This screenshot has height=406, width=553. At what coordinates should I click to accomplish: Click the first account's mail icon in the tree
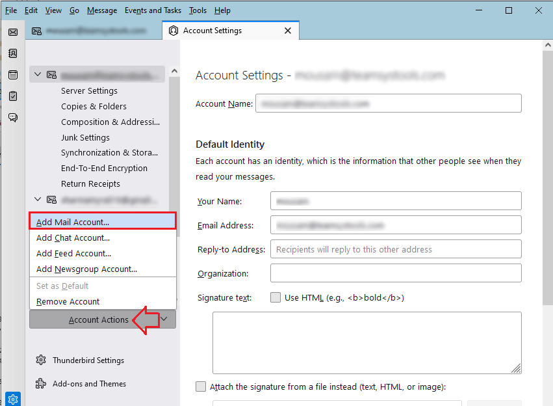pyautogui.click(x=51, y=75)
